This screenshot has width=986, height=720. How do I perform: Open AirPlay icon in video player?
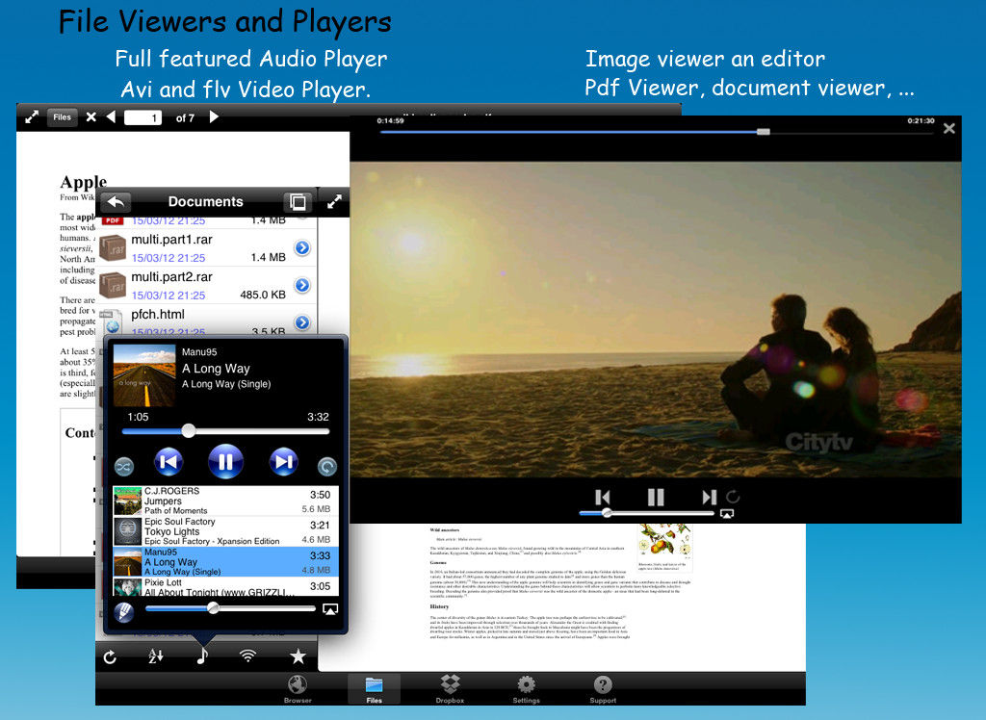pos(727,514)
